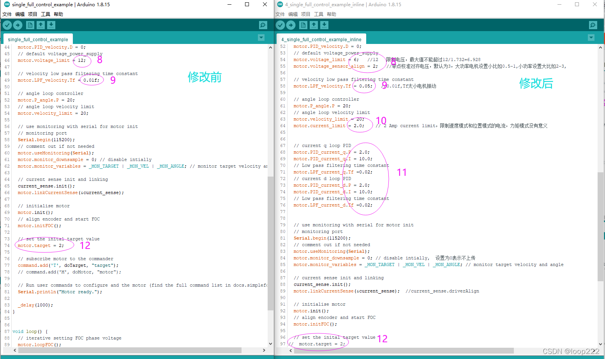
Task: Click motor.target = 2 line in left editor
Action: [41, 245]
